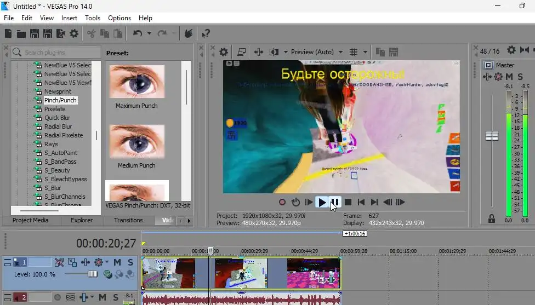Toggle loop playback button
This screenshot has height=305, width=535.
pyautogui.click(x=295, y=203)
